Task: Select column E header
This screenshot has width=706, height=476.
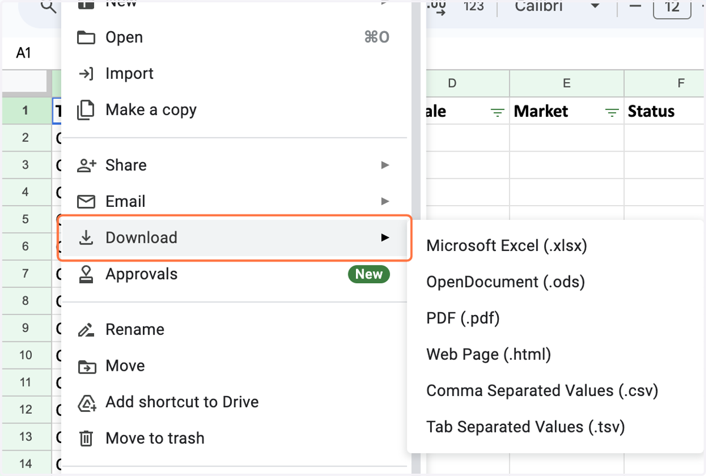Action: [567, 83]
